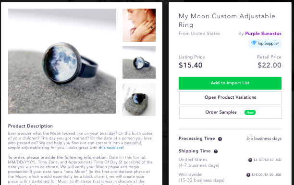
Task: Click the main moon ring product image
Action: pyautogui.click(x=62, y=61)
